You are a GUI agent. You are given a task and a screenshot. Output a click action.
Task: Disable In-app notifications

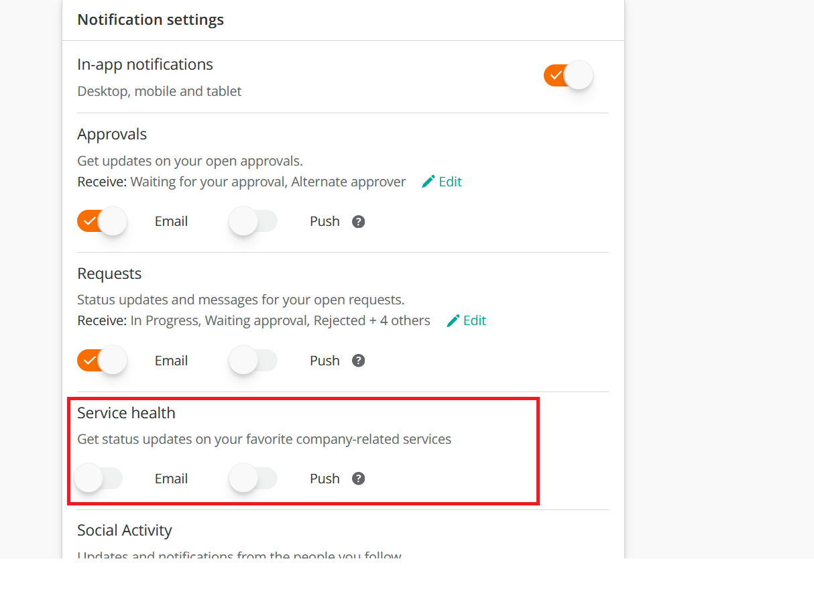pos(569,75)
